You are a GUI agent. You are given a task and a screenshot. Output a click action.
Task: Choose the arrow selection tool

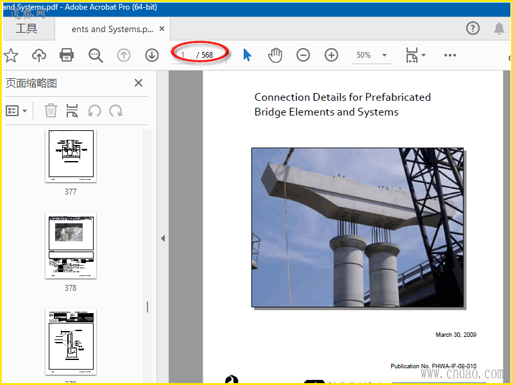[x=247, y=55]
